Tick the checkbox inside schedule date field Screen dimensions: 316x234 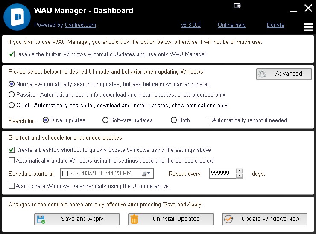65,173
